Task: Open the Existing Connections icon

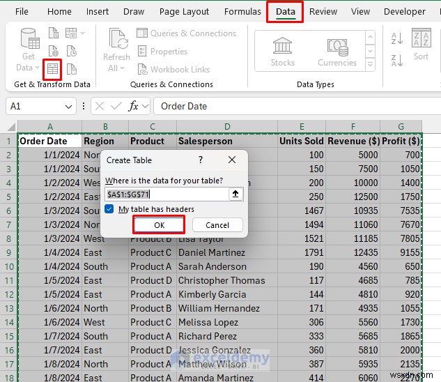Action: pyautogui.click(x=72, y=69)
